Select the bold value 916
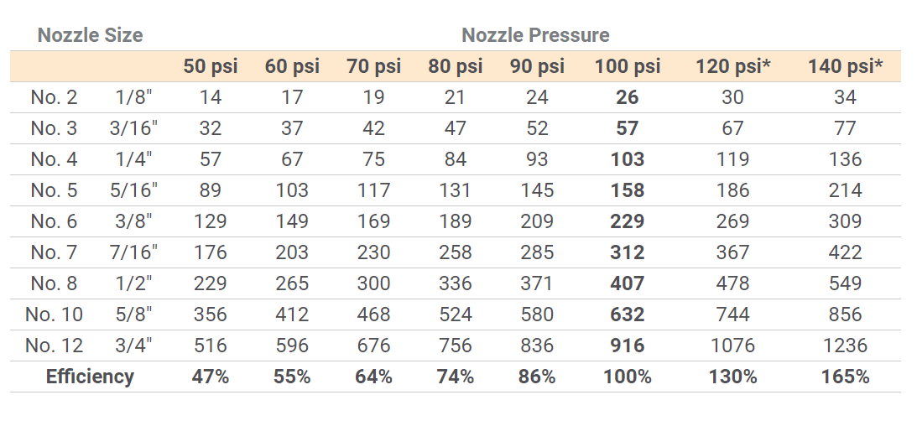The image size is (917, 421). (x=627, y=346)
